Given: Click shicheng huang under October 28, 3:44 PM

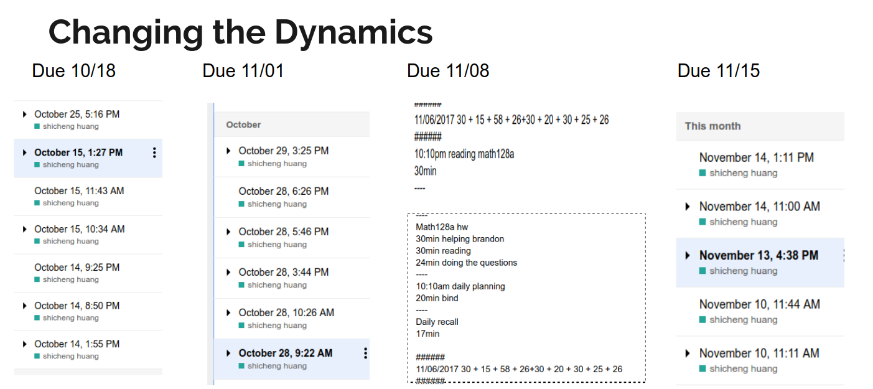Looking at the screenshot, I should [x=277, y=285].
